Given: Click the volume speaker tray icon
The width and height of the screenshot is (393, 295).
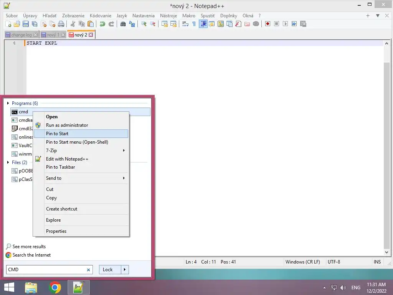Looking at the screenshot, I should tap(343, 288).
